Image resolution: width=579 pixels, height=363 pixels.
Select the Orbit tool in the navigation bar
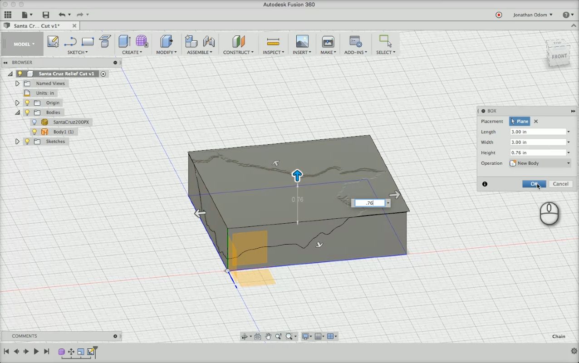click(x=245, y=336)
